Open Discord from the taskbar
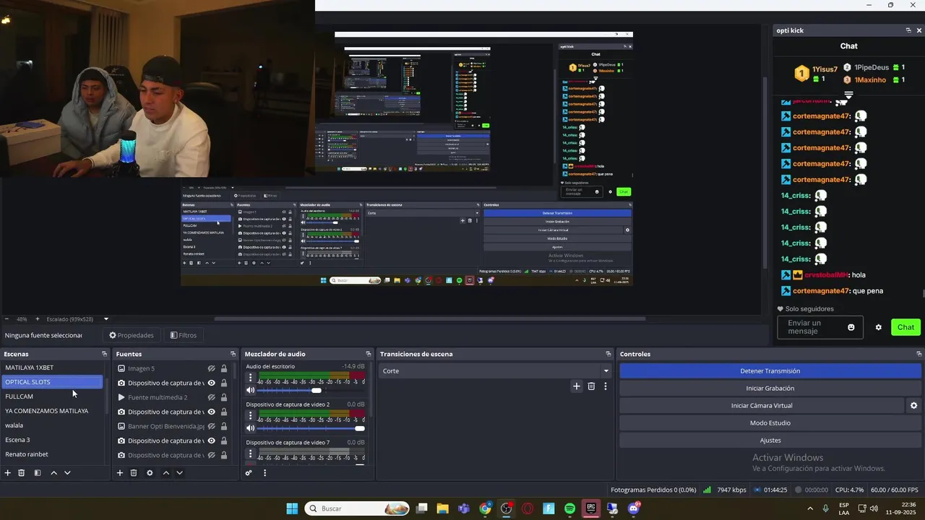 click(634, 508)
